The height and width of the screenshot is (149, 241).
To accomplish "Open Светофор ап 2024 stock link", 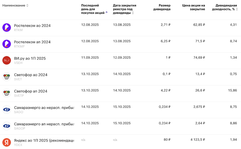I will point(30,91).
